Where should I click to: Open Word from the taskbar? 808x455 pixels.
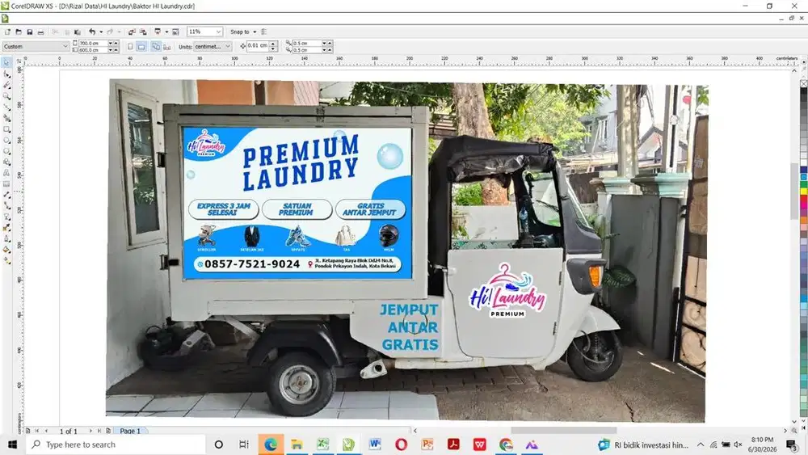[375, 444]
